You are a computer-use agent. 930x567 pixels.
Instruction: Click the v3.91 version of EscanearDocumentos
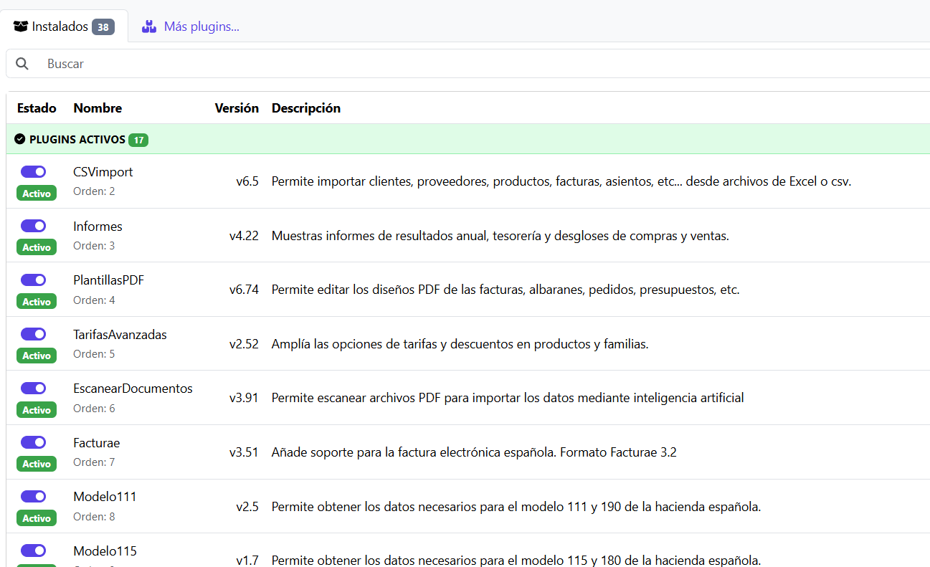244,398
